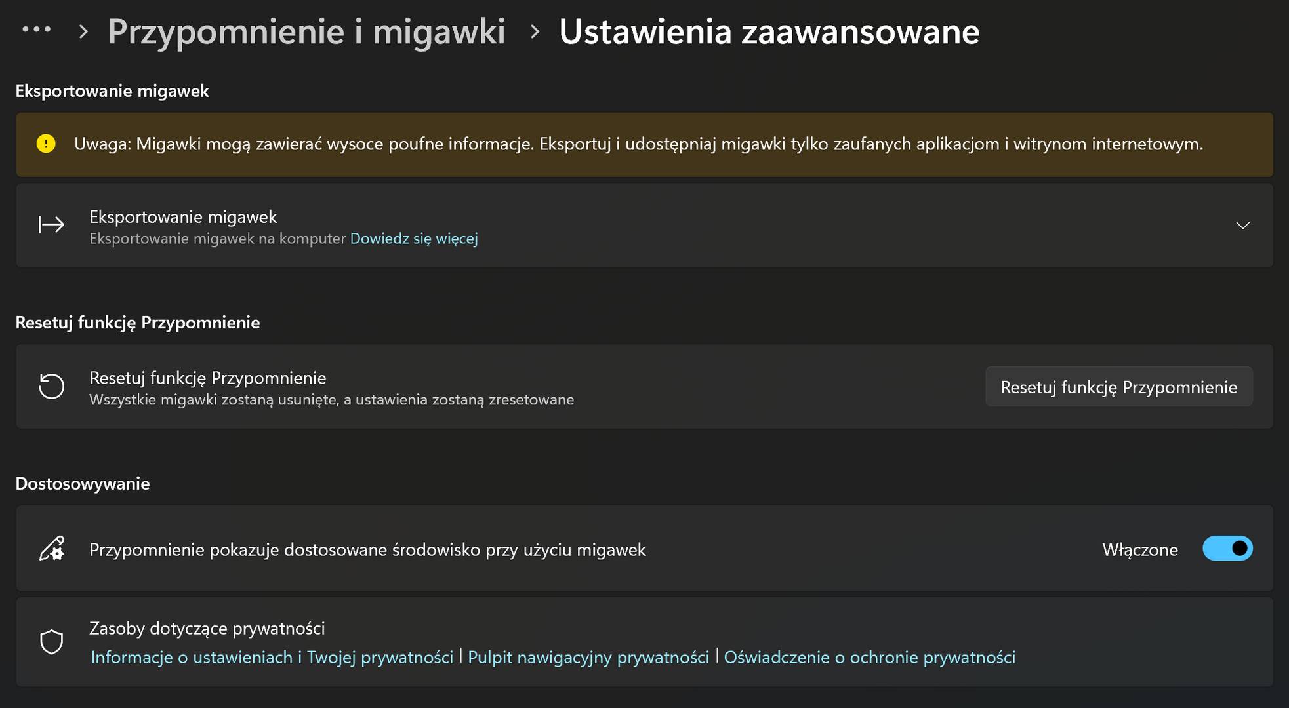
Task: Open the Oświadczenie o ochronie prywatności link
Action: pos(869,657)
